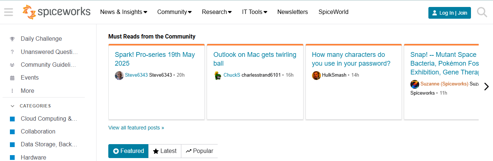493x161 pixels.
Task: Open Daily Challenge in sidebar
Action: (x=41, y=39)
